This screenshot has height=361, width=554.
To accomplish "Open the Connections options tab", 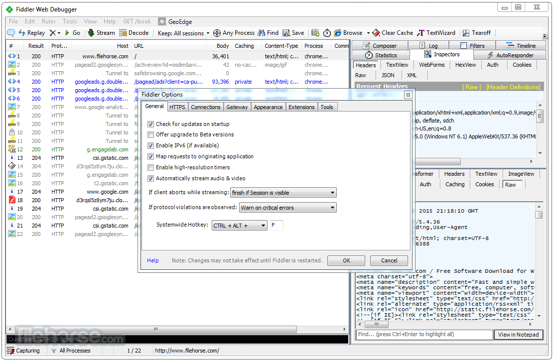I will 206,107.
